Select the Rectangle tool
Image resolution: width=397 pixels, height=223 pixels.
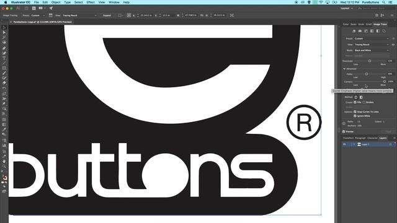4,68
